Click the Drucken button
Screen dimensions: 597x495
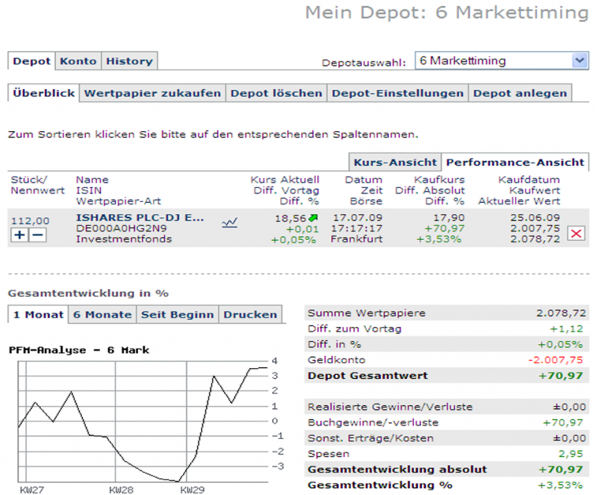(250, 315)
